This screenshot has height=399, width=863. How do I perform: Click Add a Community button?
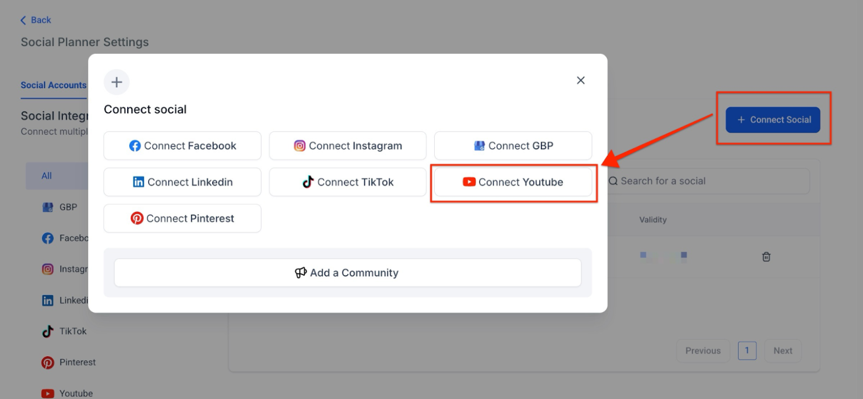point(348,272)
